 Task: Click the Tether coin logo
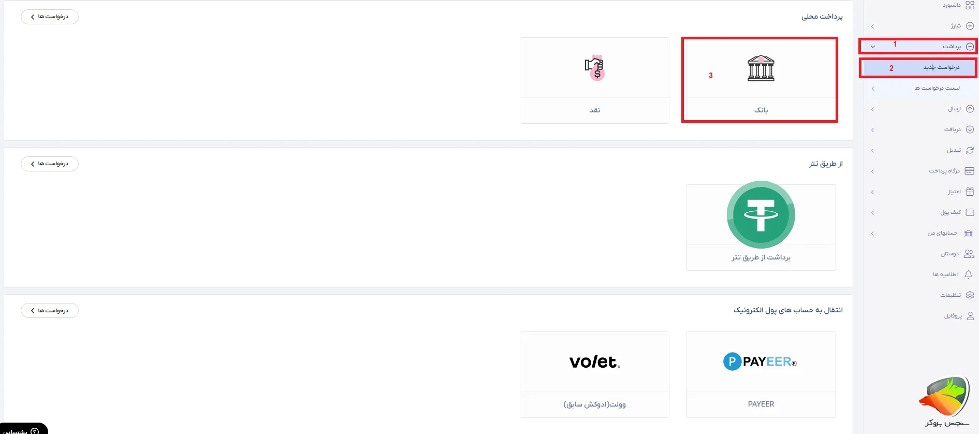[x=761, y=215]
